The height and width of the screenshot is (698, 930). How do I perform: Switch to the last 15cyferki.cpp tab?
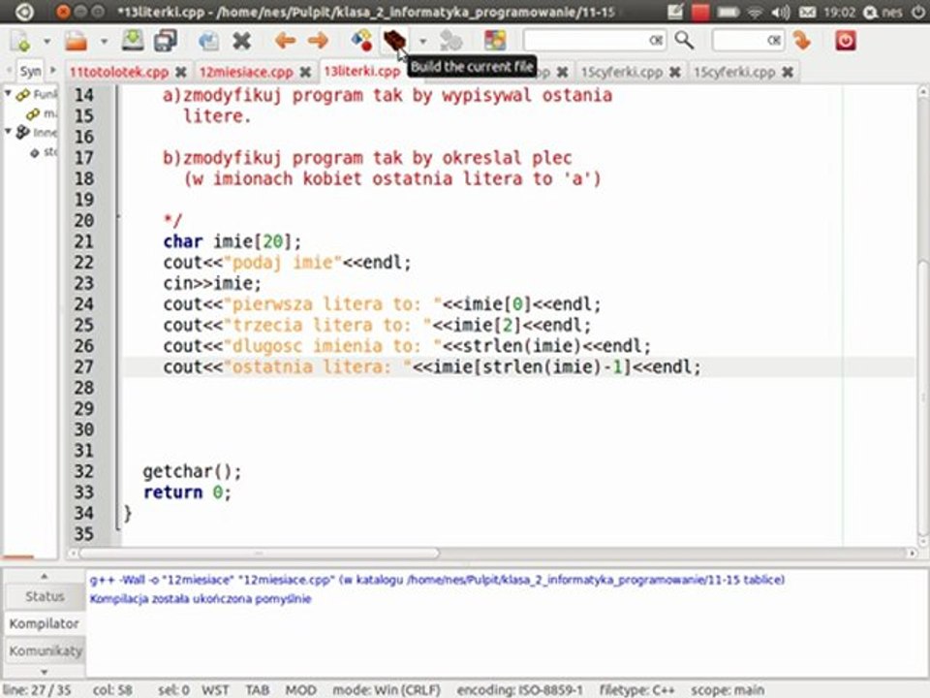pyautogui.click(x=734, y=72)
